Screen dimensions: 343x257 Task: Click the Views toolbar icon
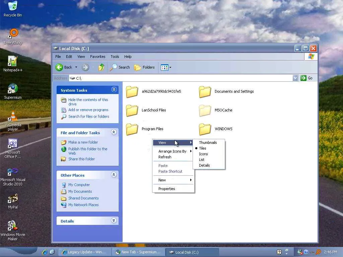click(x=164, y=68)
